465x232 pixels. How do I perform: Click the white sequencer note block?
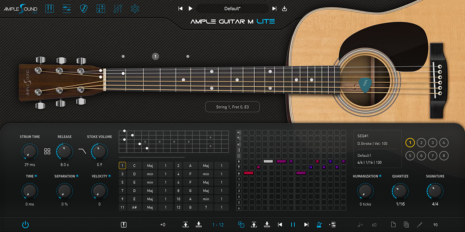[268, 161]
